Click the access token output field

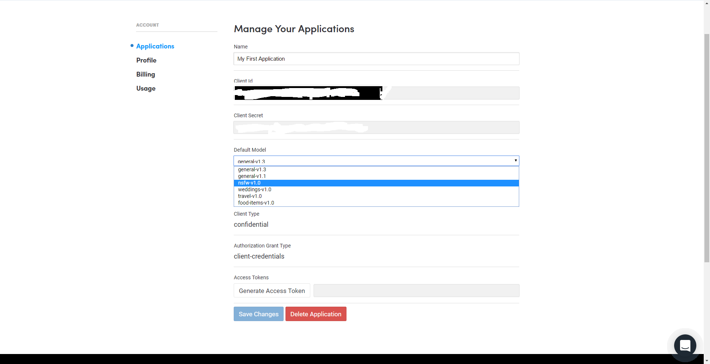(416, 291)
